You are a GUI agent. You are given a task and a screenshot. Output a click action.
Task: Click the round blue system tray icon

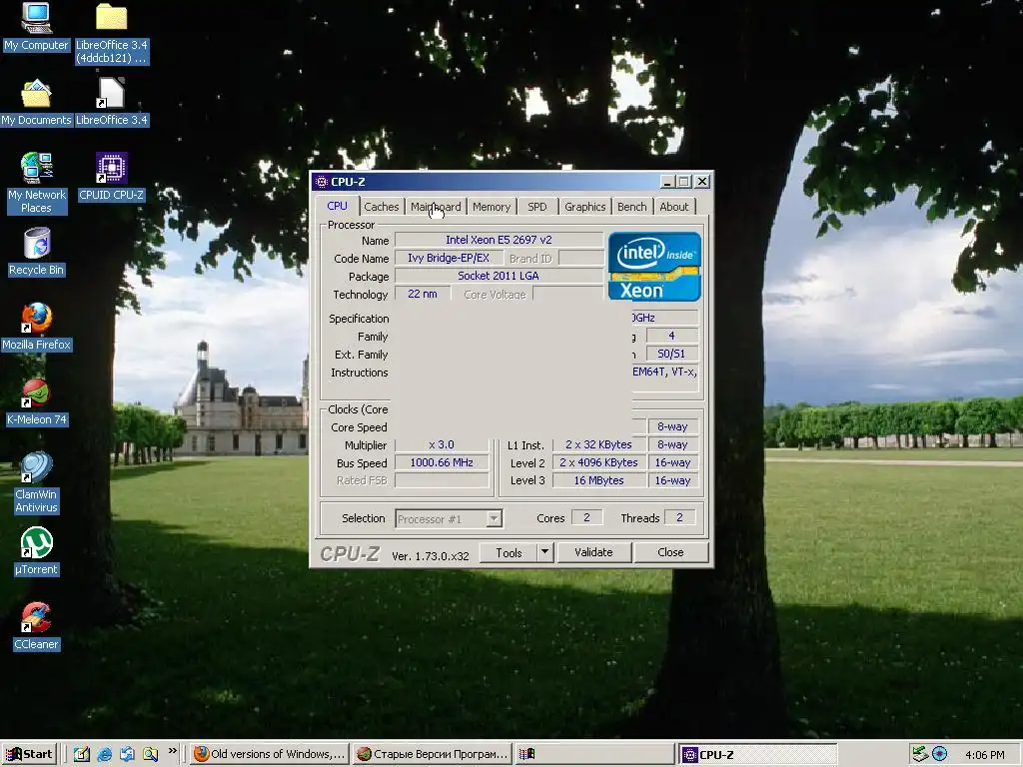pos(939,754)
